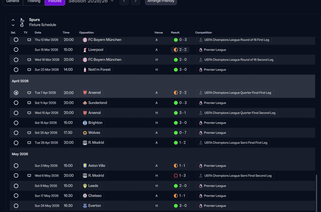Click the Wolves club badge

[x=85, y=133]
